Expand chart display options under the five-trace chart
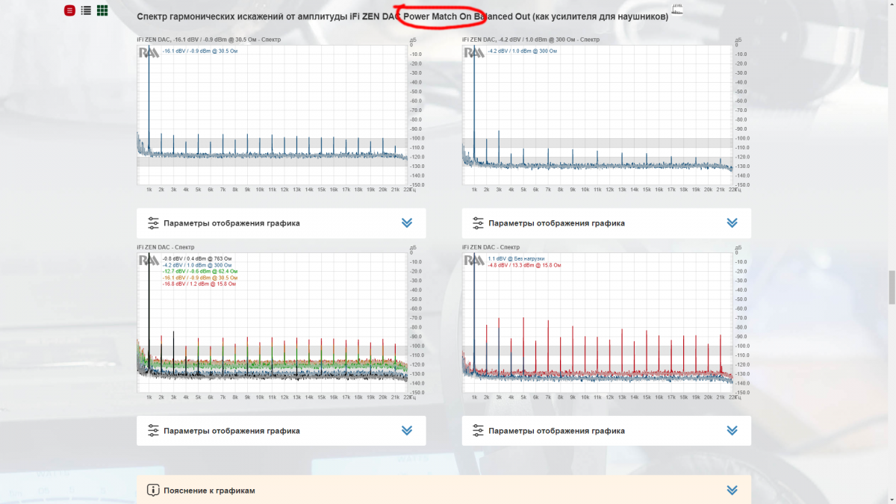 407,430
